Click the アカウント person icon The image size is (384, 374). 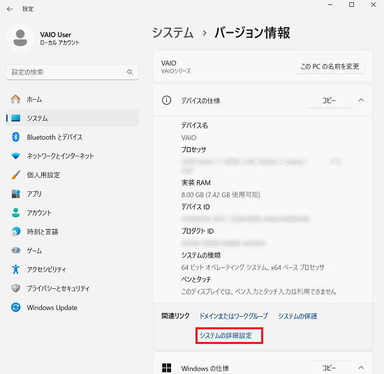coord(15,212)
